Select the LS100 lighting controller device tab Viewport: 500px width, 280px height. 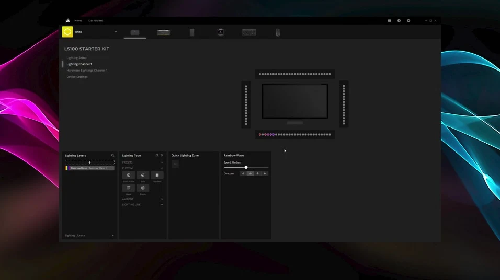pos(135,32)
